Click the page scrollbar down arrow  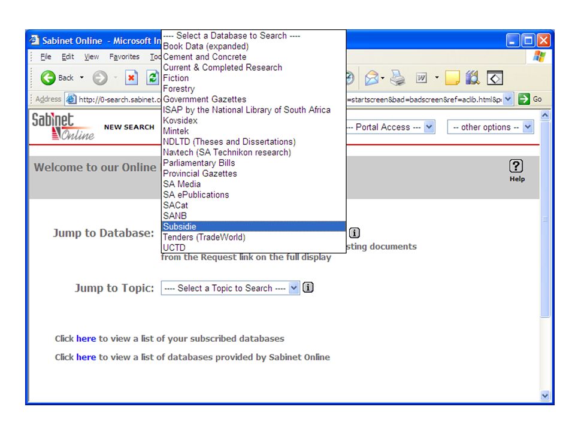(x=545, y=396)
